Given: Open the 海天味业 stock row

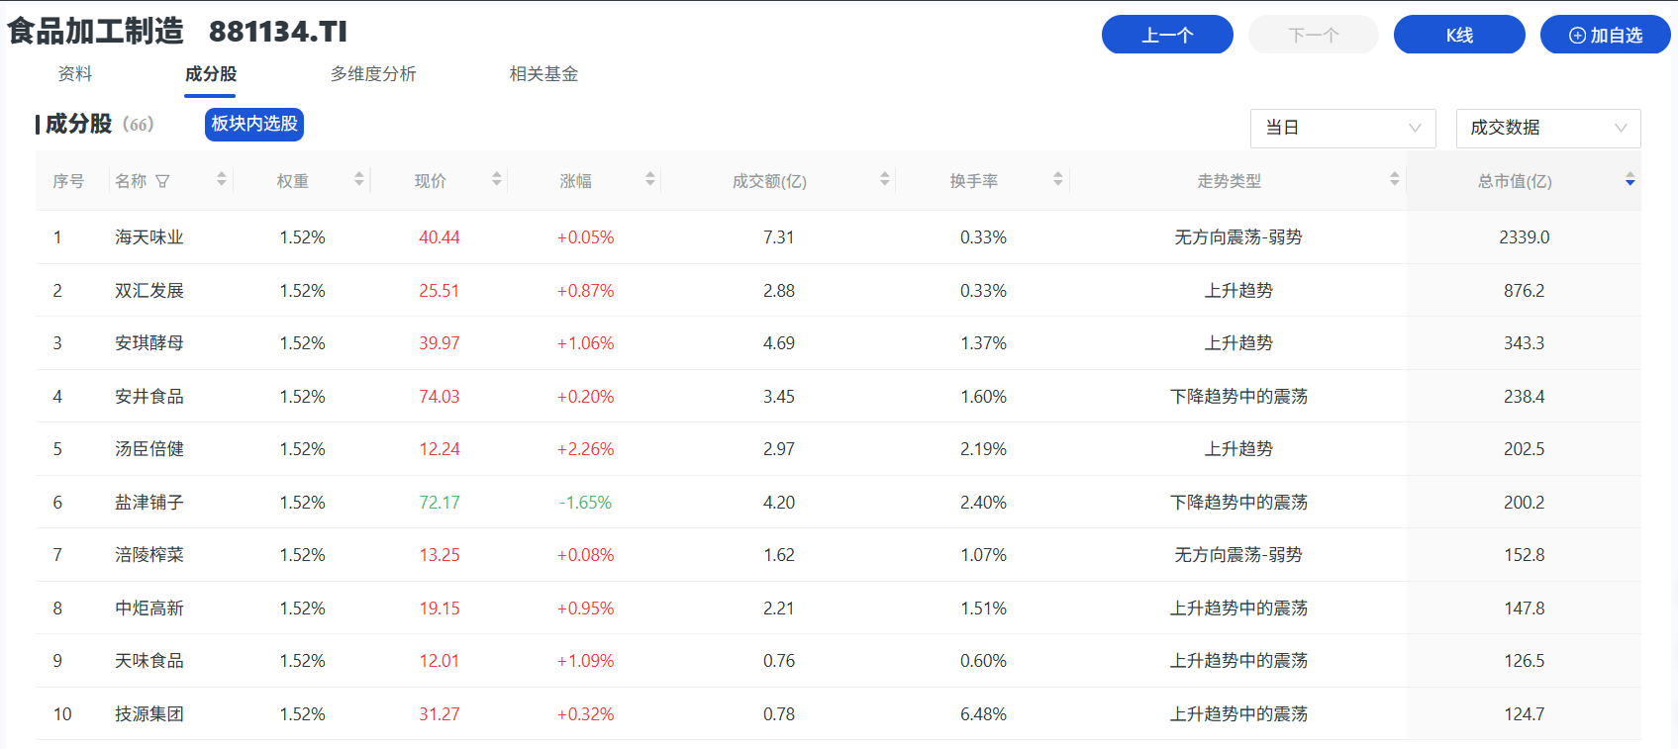Looking at the screenshot, I should [149, 237].
